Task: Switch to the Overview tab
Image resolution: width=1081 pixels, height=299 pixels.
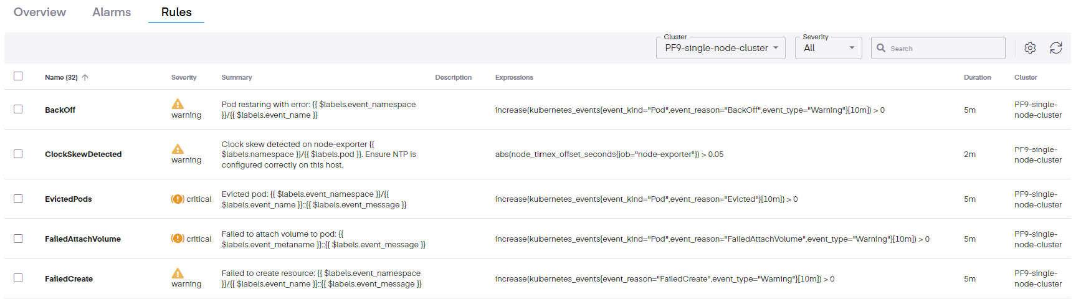Action: (x=40, y=12)
